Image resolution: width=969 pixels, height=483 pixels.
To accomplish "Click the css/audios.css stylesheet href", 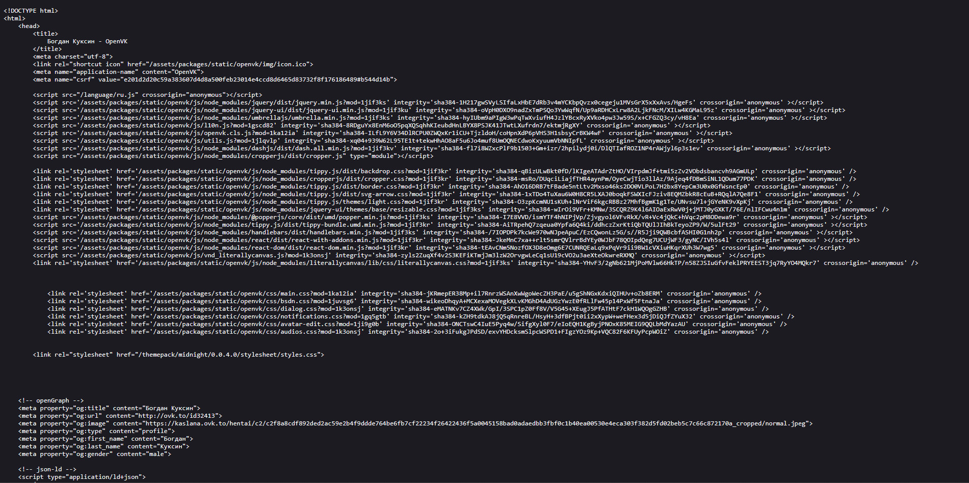I will point(247,332).
